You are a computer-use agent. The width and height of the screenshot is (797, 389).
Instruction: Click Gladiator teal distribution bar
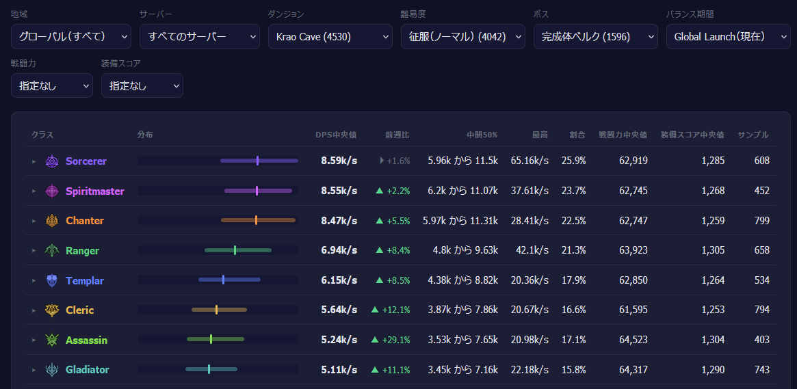pos(211,369)
